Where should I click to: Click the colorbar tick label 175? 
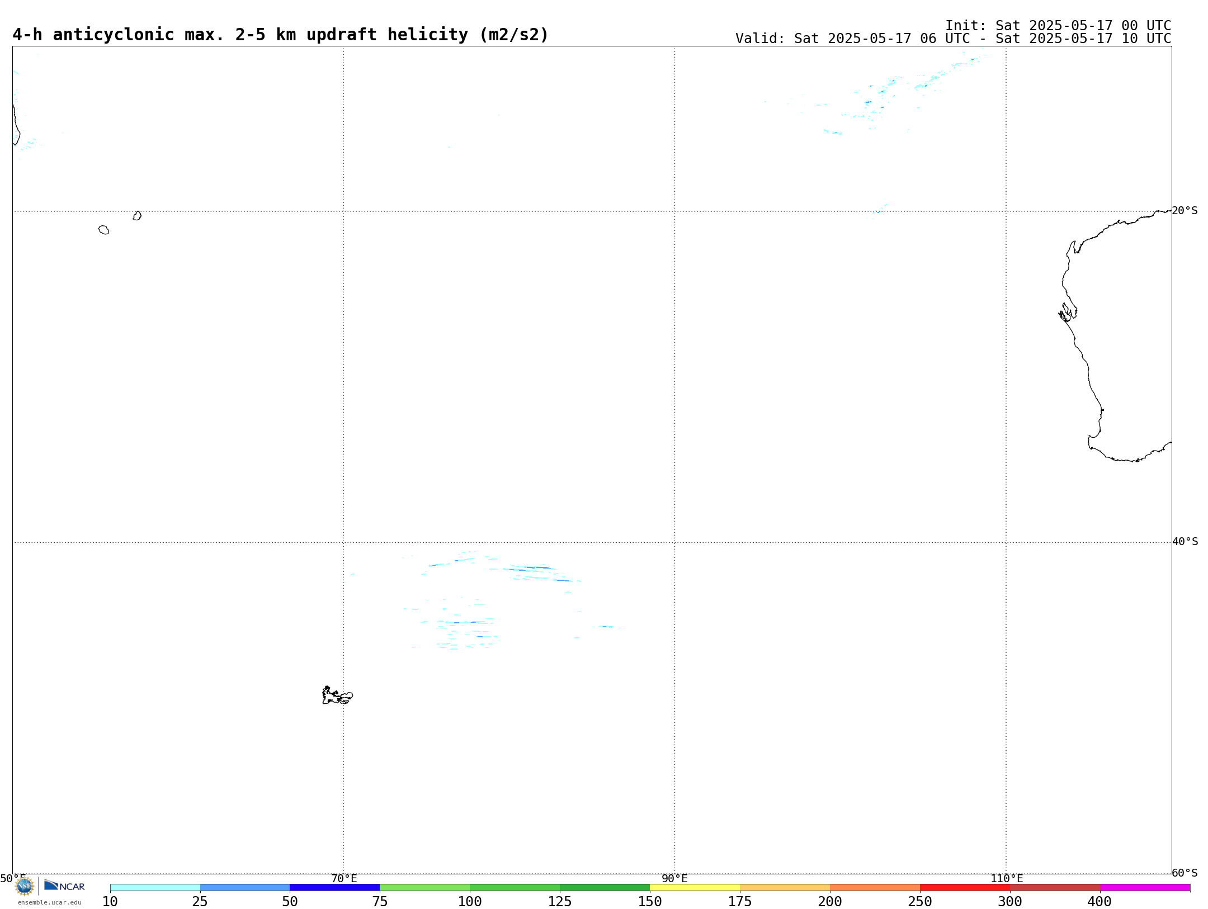740,901
